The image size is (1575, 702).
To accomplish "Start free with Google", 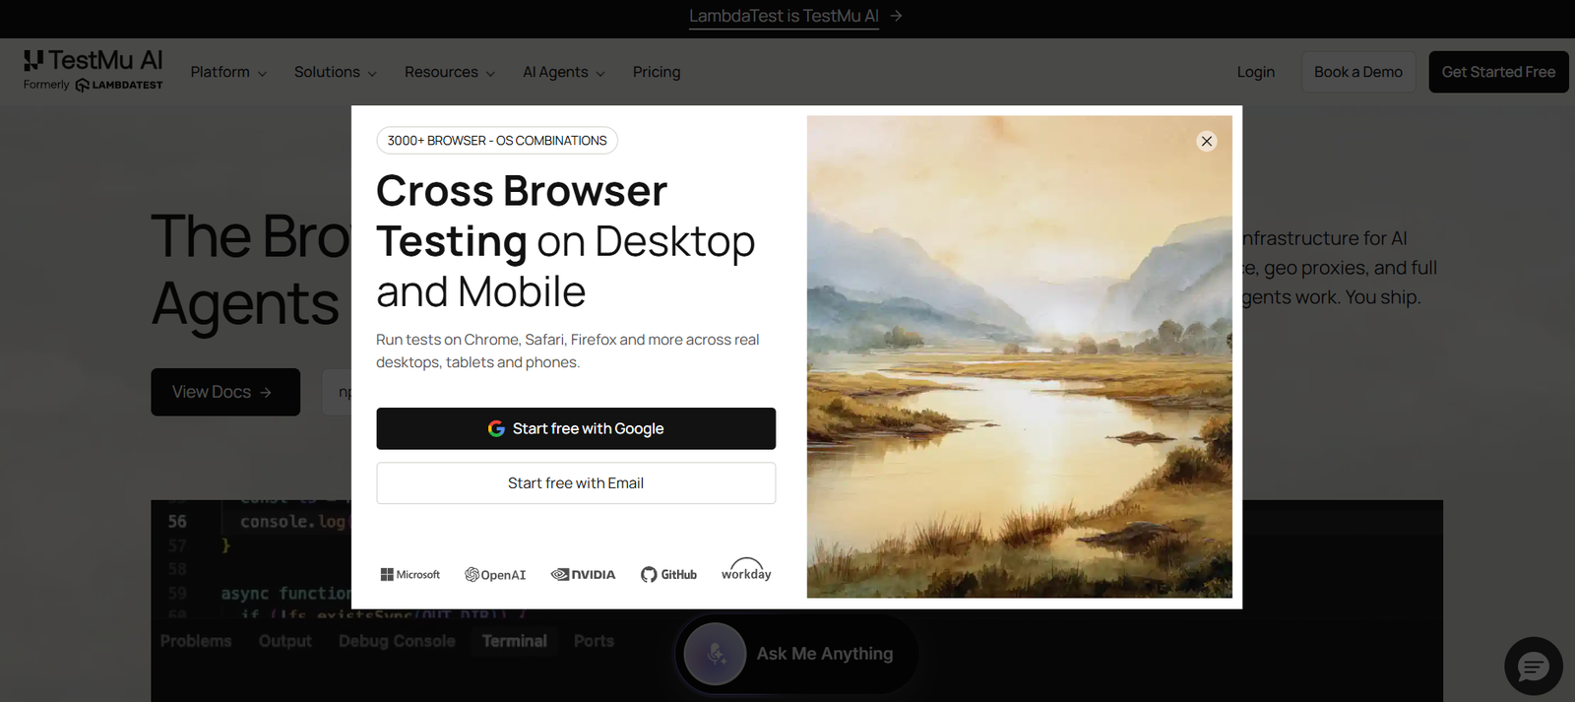I will pos(576,428).
